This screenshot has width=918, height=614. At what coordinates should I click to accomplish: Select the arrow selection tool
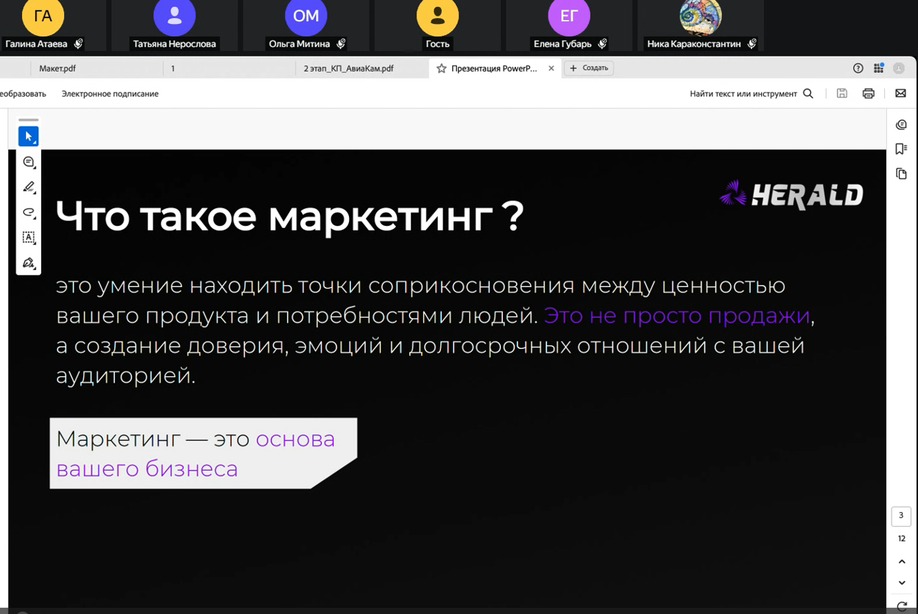pyautogui.click(x=28, y=136)
